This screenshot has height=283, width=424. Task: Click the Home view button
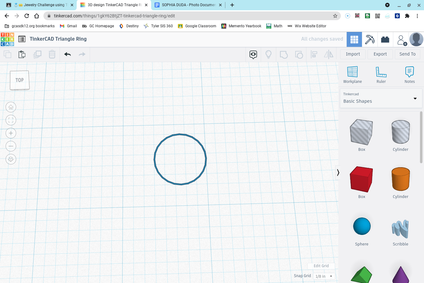click(11, 107)
